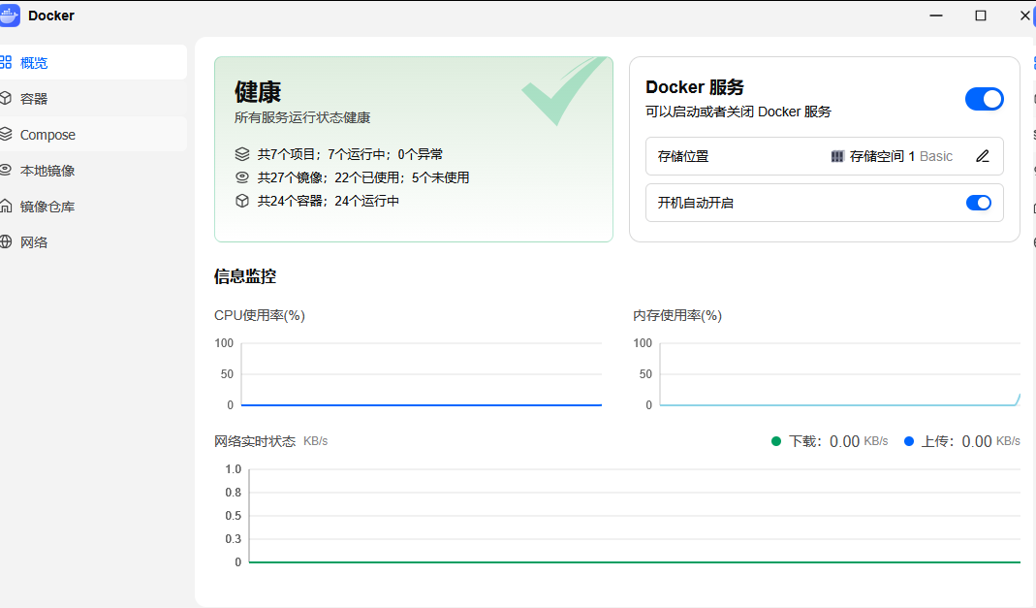Toggle the green 下载 legend entry
This screenshot has width=1036, height=608.
tap(830, 441)
